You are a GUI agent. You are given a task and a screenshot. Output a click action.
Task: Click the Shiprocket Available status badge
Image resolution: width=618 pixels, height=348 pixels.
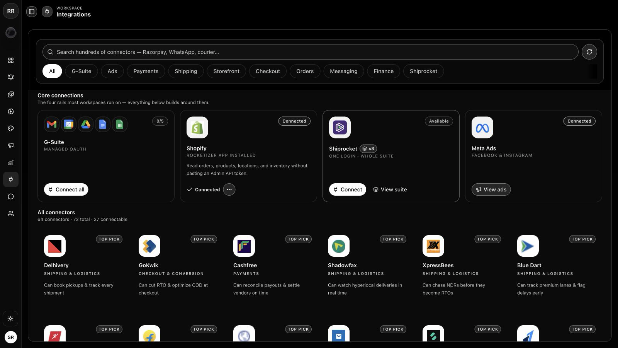click(x=439, y=121)
